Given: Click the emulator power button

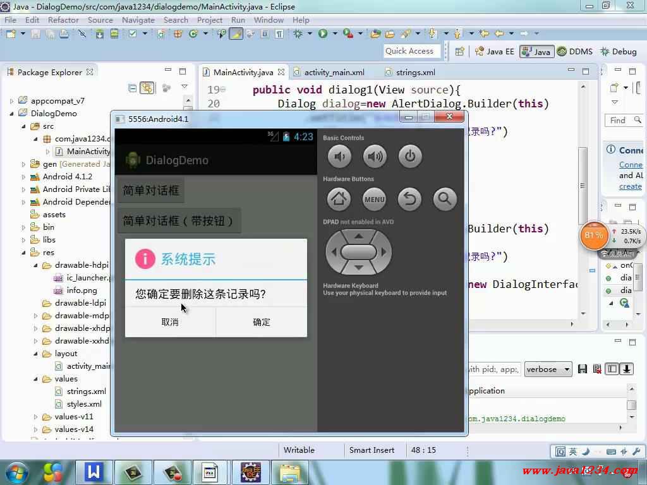Looking at the screenshot, I should [x=410, y=157].
